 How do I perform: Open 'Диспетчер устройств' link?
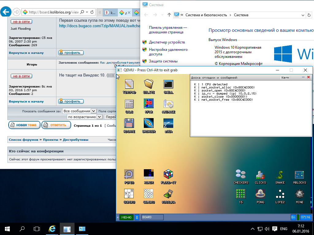(167, 42)
